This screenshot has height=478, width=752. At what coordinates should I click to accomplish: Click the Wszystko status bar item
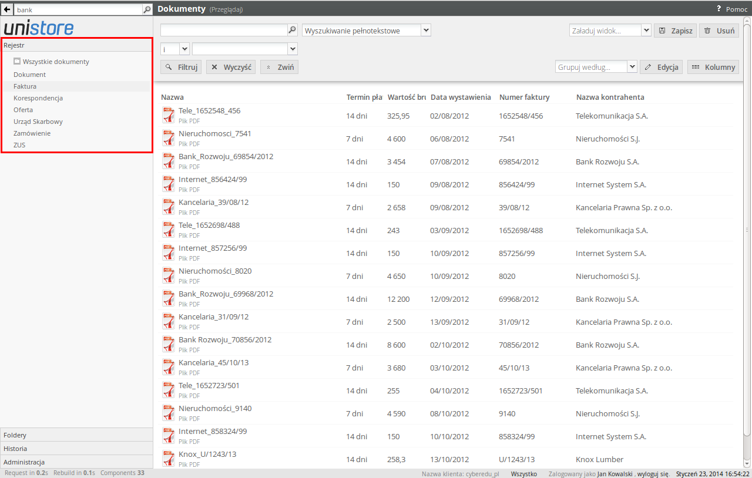523,473
